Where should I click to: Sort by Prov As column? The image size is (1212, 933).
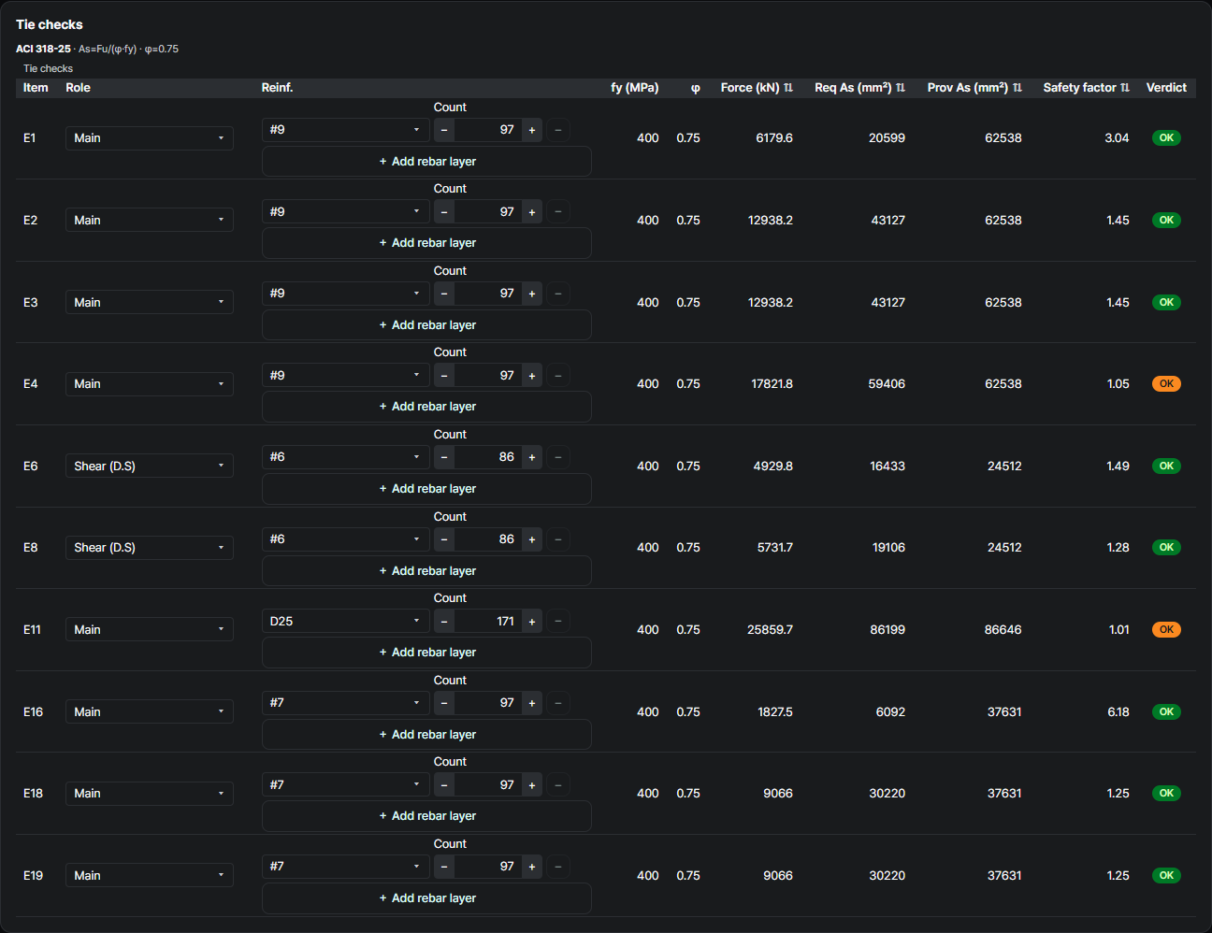pyautogui.click(x=974, y=88)
